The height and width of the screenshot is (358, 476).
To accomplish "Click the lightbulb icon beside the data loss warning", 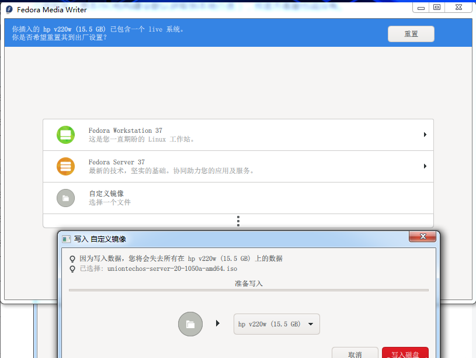I will click(x=72, y=259).
